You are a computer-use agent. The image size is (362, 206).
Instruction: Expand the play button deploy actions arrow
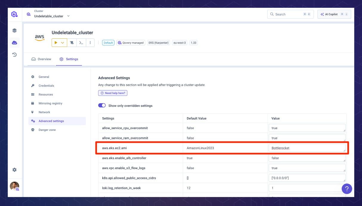tap(63, 43)
